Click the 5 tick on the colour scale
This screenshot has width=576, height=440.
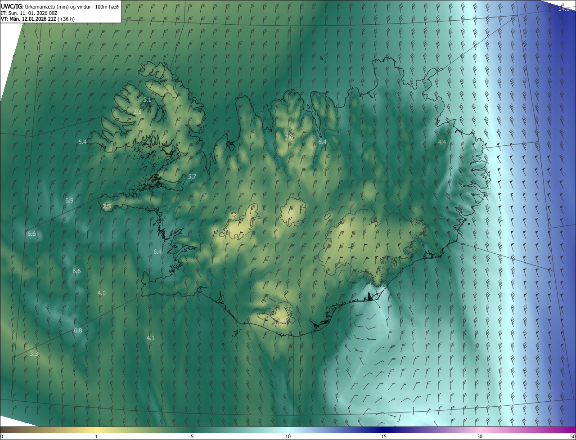(x=192, y=436)
